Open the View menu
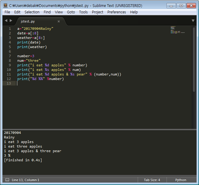 point(59,12)
